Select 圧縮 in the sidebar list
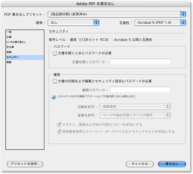 click(x=9, y=37)
